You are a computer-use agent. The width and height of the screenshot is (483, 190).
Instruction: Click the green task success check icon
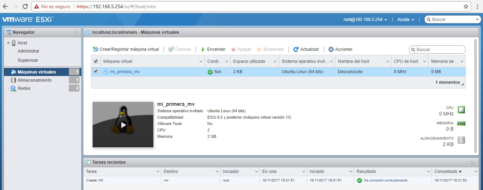359,180
